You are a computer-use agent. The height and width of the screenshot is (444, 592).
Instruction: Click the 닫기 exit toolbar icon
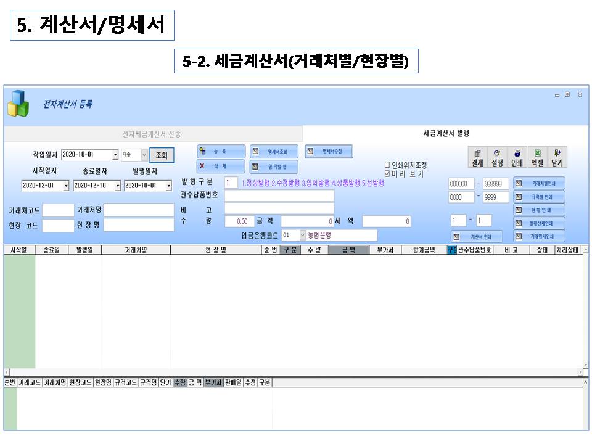click(557, 157)
